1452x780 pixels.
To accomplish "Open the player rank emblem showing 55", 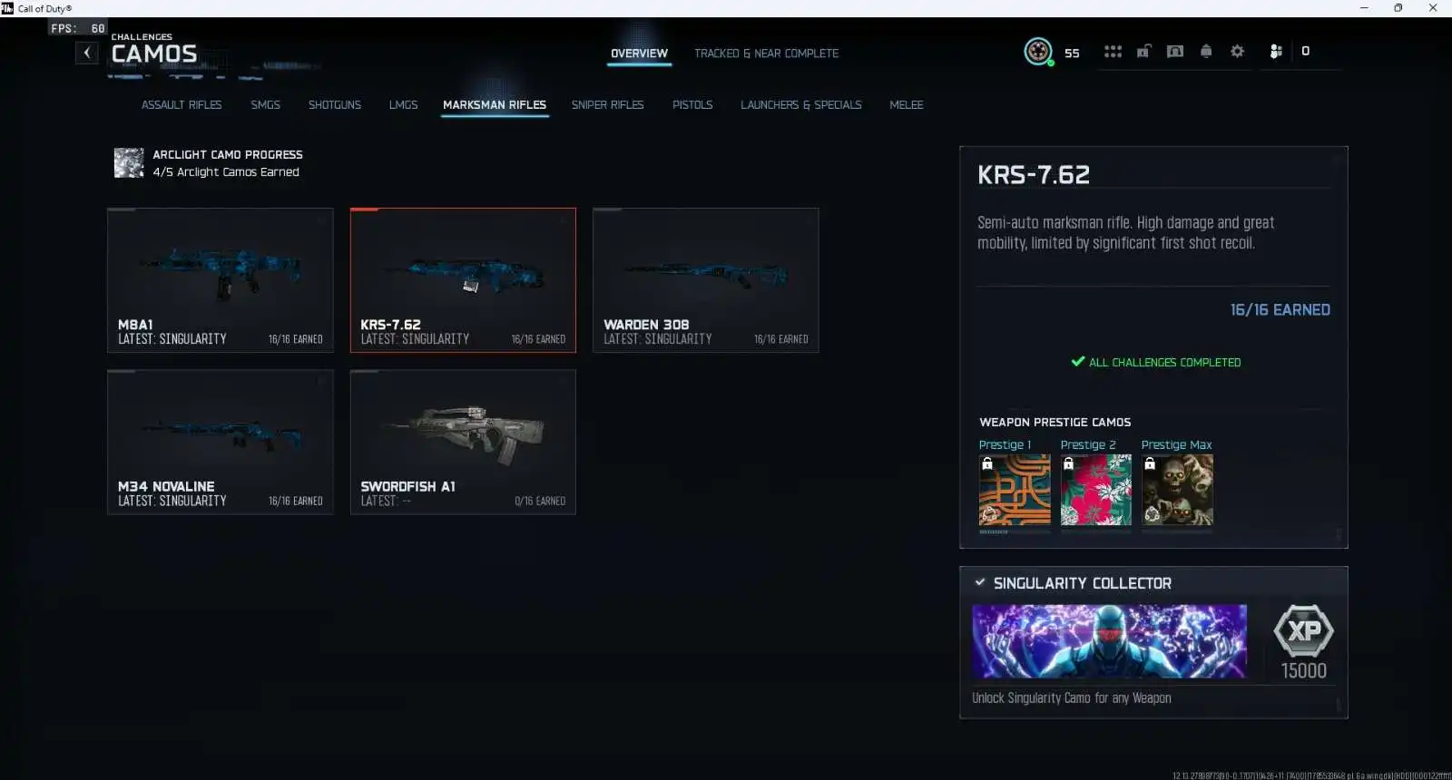I will [x=1038, y=52].
